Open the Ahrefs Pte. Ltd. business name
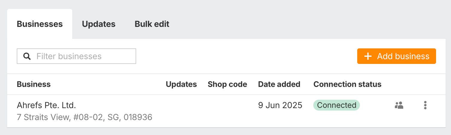 click(46, 105)
